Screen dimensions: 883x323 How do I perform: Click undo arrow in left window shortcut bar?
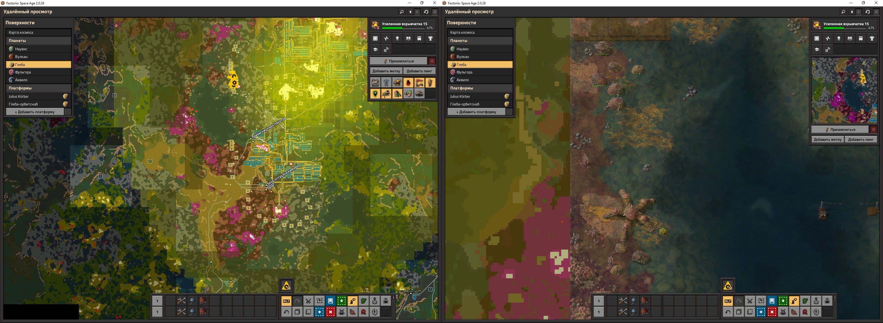click(x=286, y=312)
